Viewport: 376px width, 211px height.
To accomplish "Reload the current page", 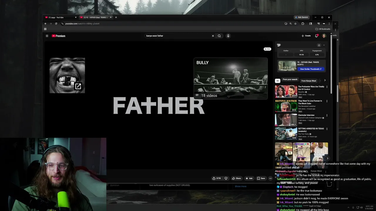I will (56, 23).
